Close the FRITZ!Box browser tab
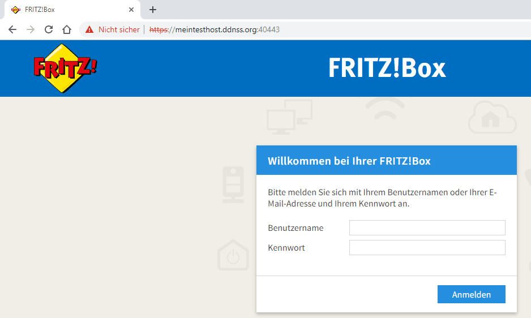The image size is (531, 318). 131,10
